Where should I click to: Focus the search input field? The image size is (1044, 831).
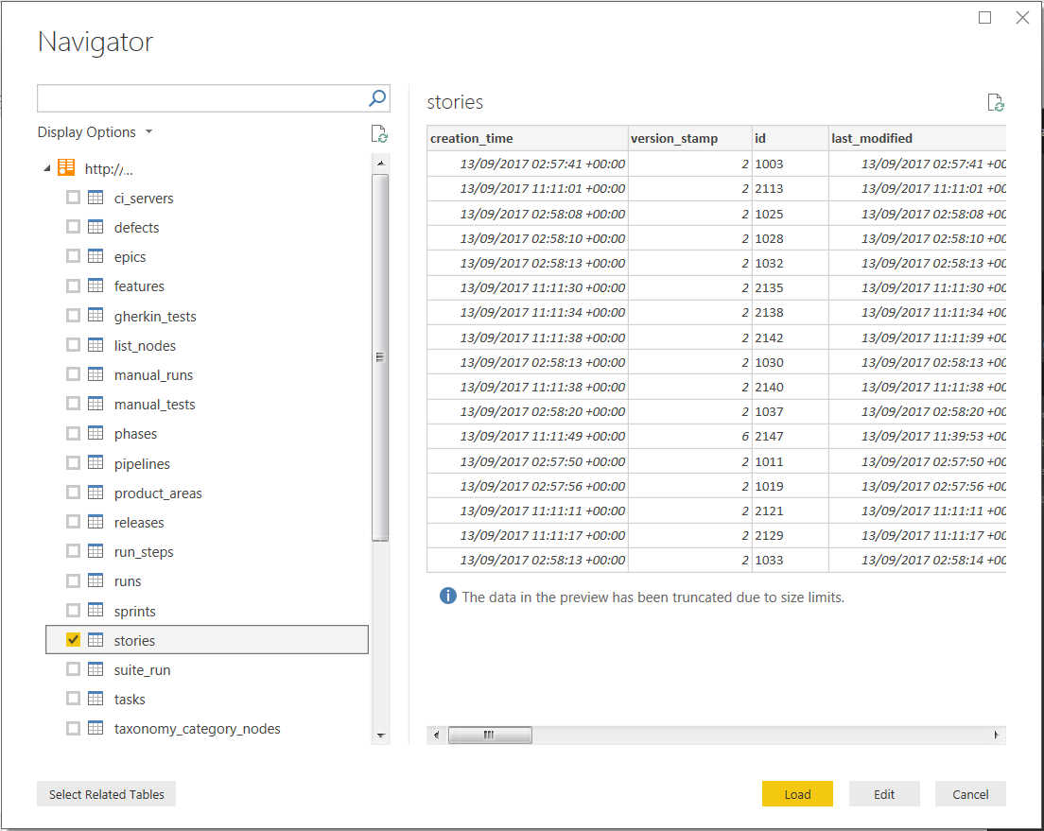pyautogui.click(x=200, y=98)
